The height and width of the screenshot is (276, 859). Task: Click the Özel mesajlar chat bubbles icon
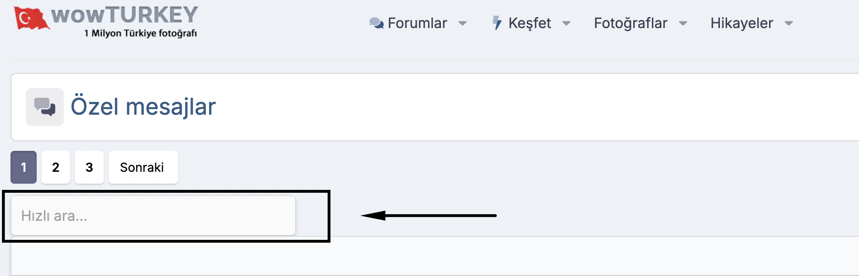point(45,107)
